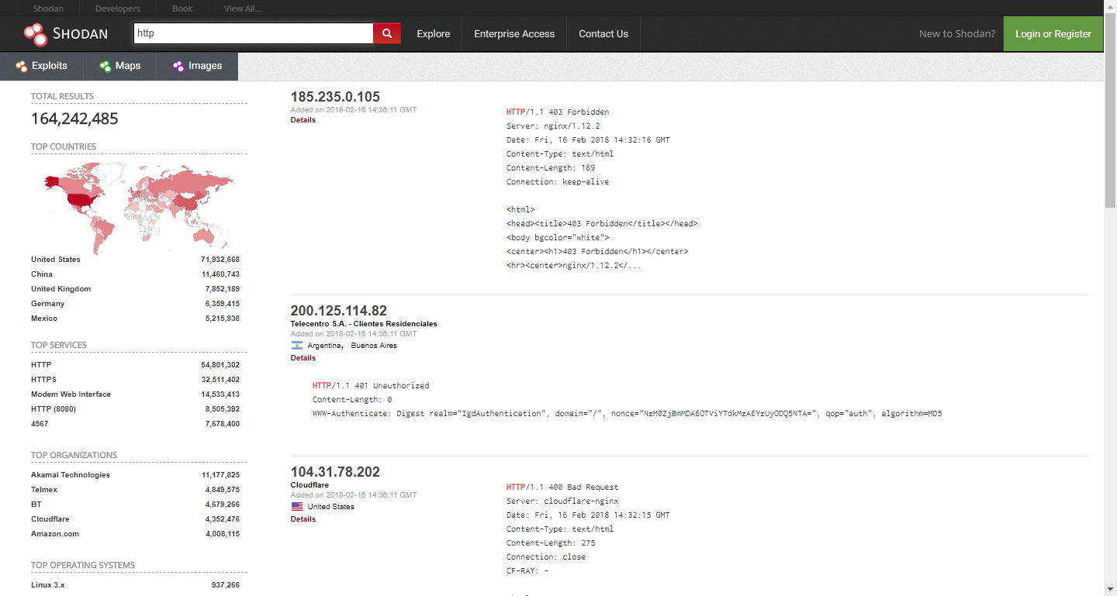Viewport: 1117px width, 596px height.
Task: Click Cloudflare under 104.31.78.202
Action: (310, 485)
